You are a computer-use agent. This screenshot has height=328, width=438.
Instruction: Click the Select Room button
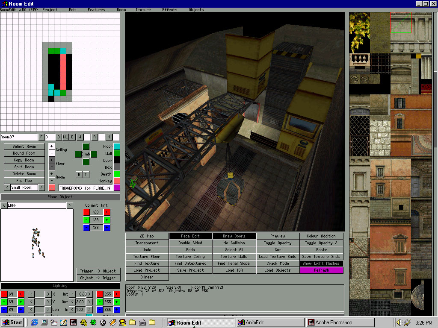click(x=24, y=146)
